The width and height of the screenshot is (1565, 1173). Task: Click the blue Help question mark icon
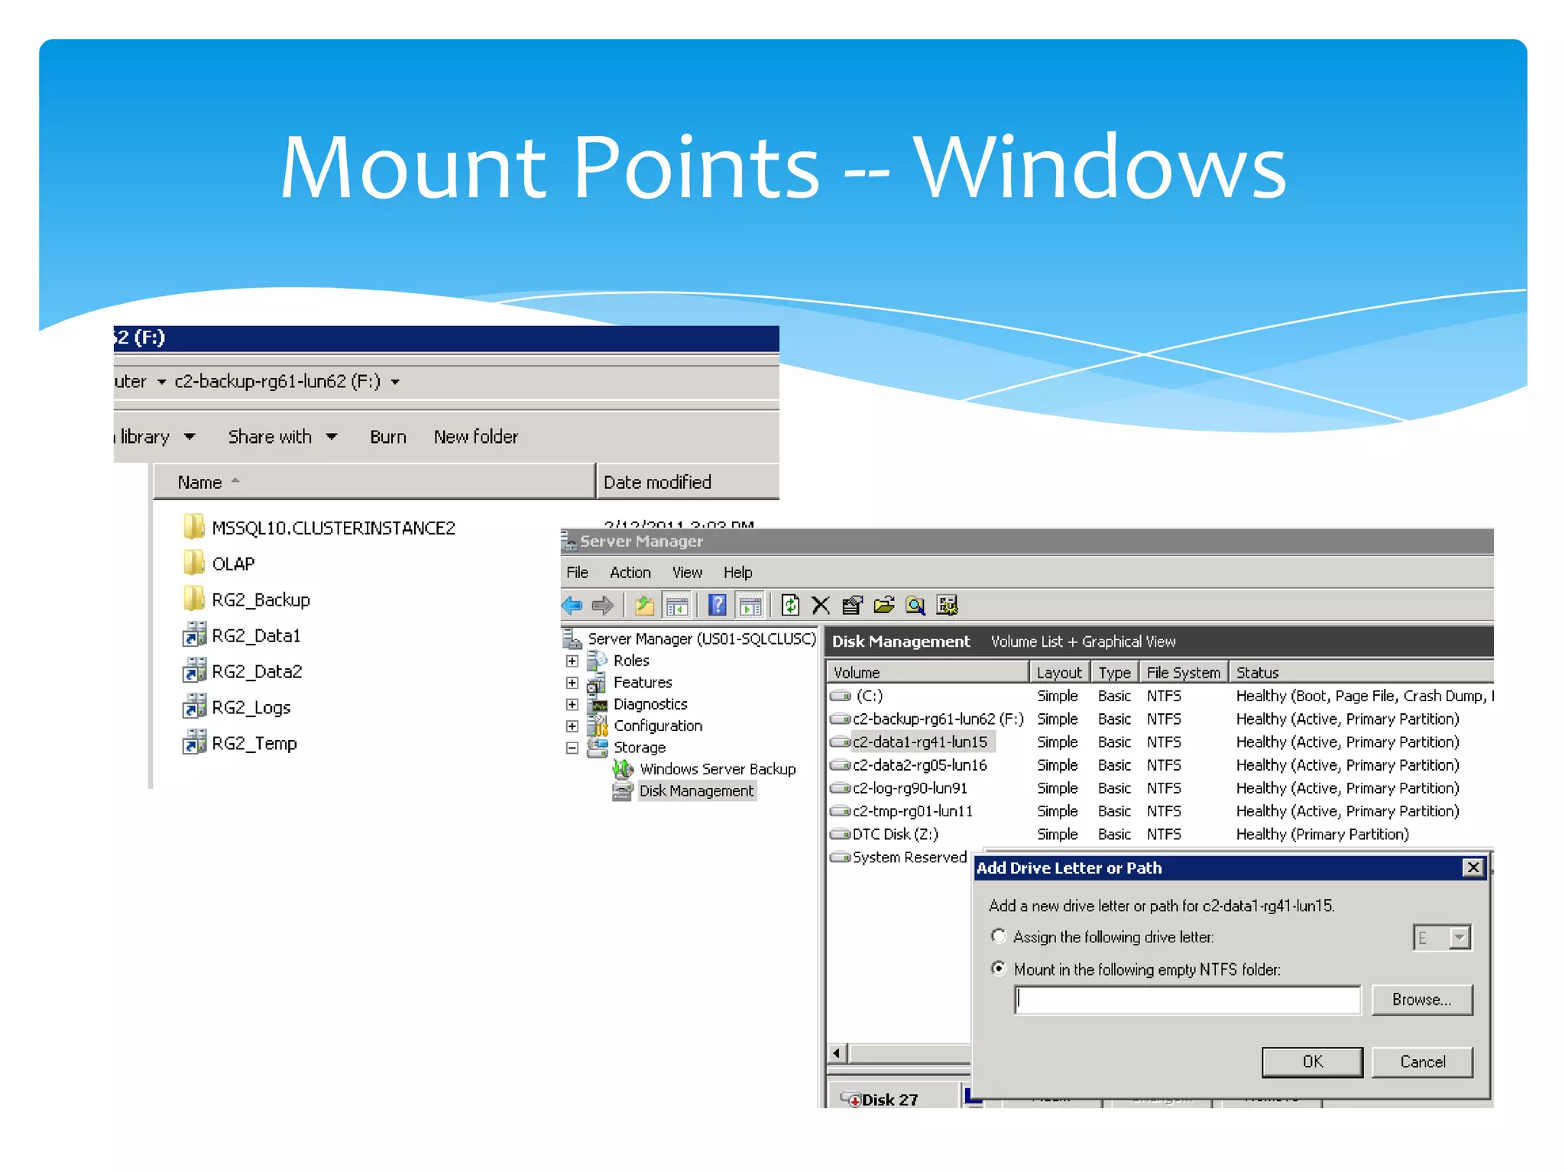(x=717, y=606)
